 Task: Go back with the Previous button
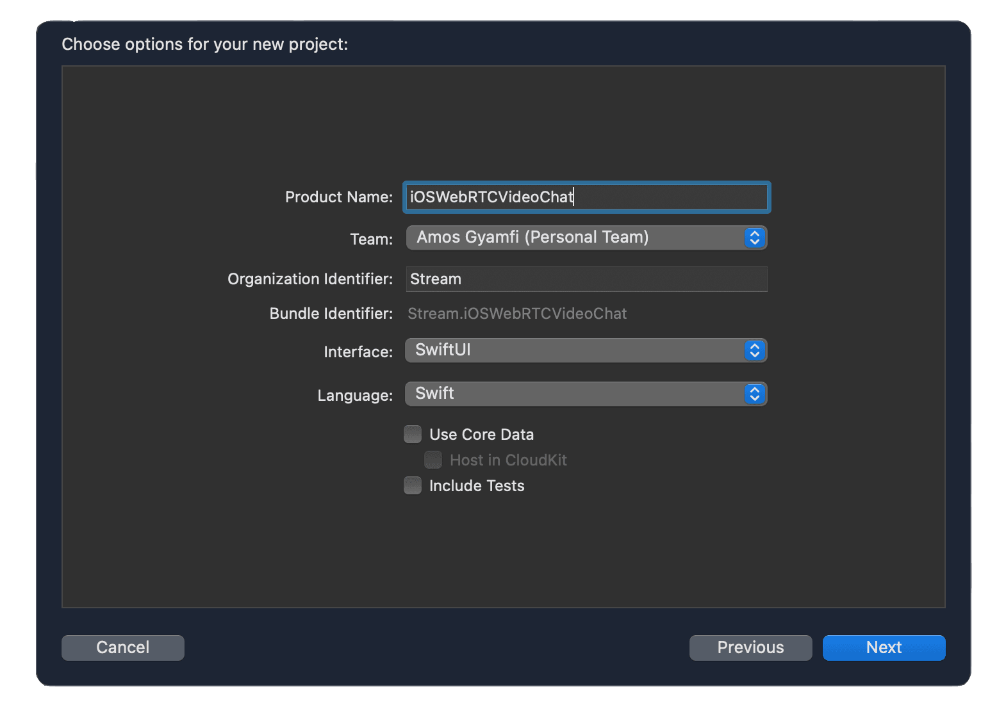click(x=750, y=647)
